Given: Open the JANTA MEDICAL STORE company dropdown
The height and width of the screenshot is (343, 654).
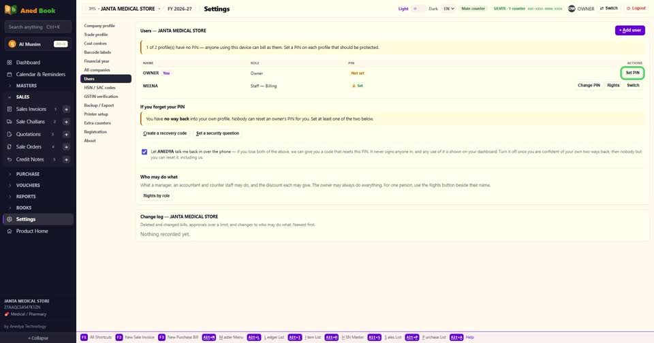Looking at the screenshot, I should [x=124, y=9].
